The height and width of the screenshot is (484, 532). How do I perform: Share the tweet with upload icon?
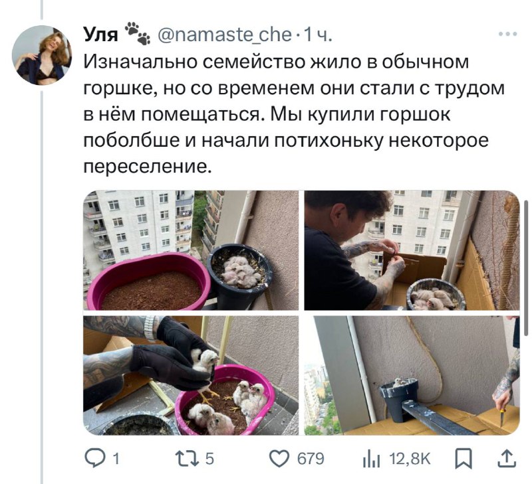507,459
